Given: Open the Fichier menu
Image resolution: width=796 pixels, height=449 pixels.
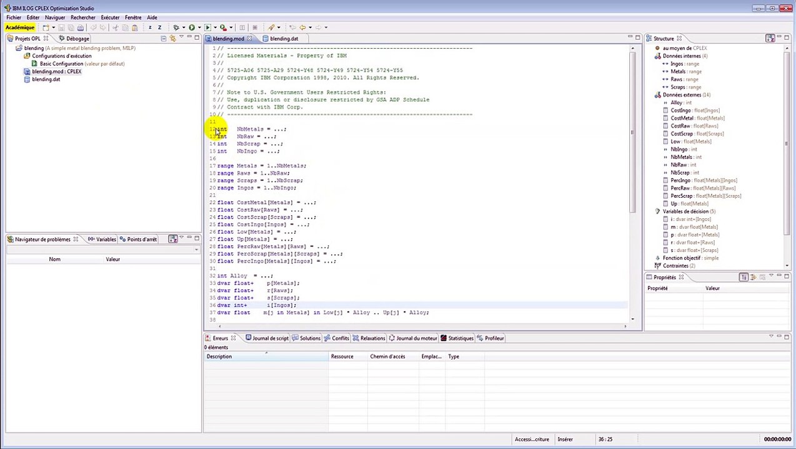Looking at the screenshot, I should point(13,17).
